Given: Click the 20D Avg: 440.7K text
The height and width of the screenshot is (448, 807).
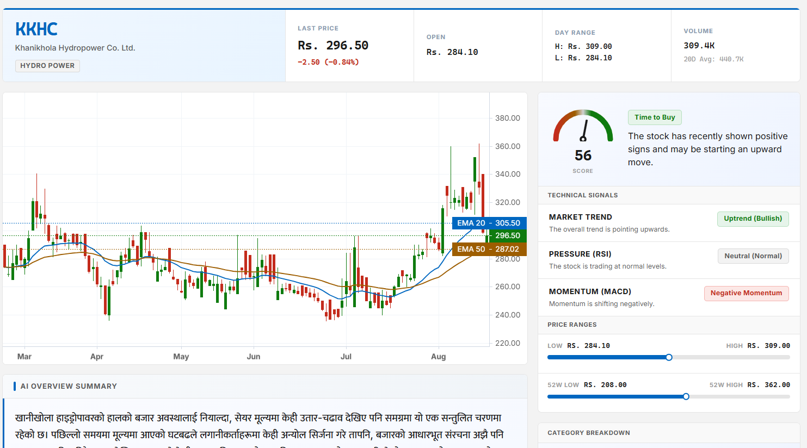Looking at the screenshot, I should coord(713,59).
